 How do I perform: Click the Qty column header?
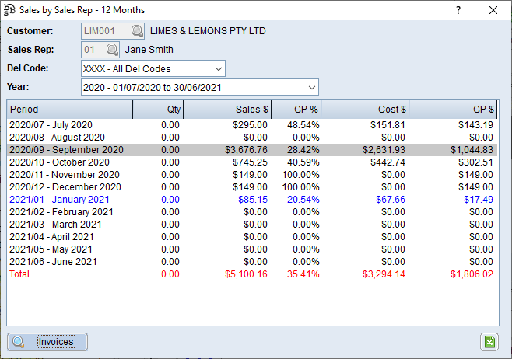158,110
